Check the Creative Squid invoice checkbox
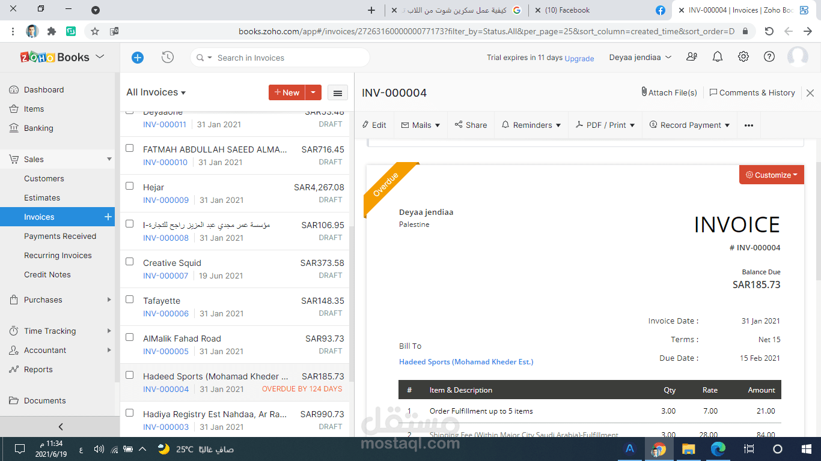 [x=129, y=262]
